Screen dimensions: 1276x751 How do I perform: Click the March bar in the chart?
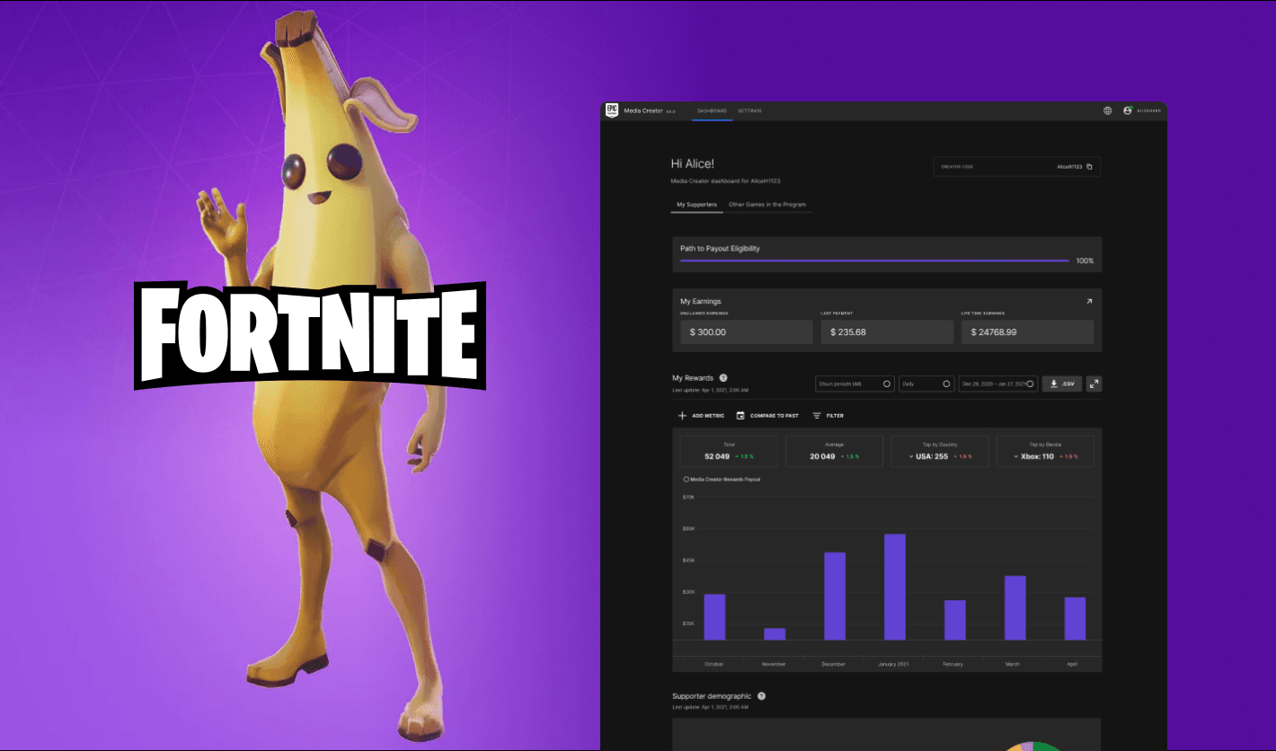(x=1015, y=608)
